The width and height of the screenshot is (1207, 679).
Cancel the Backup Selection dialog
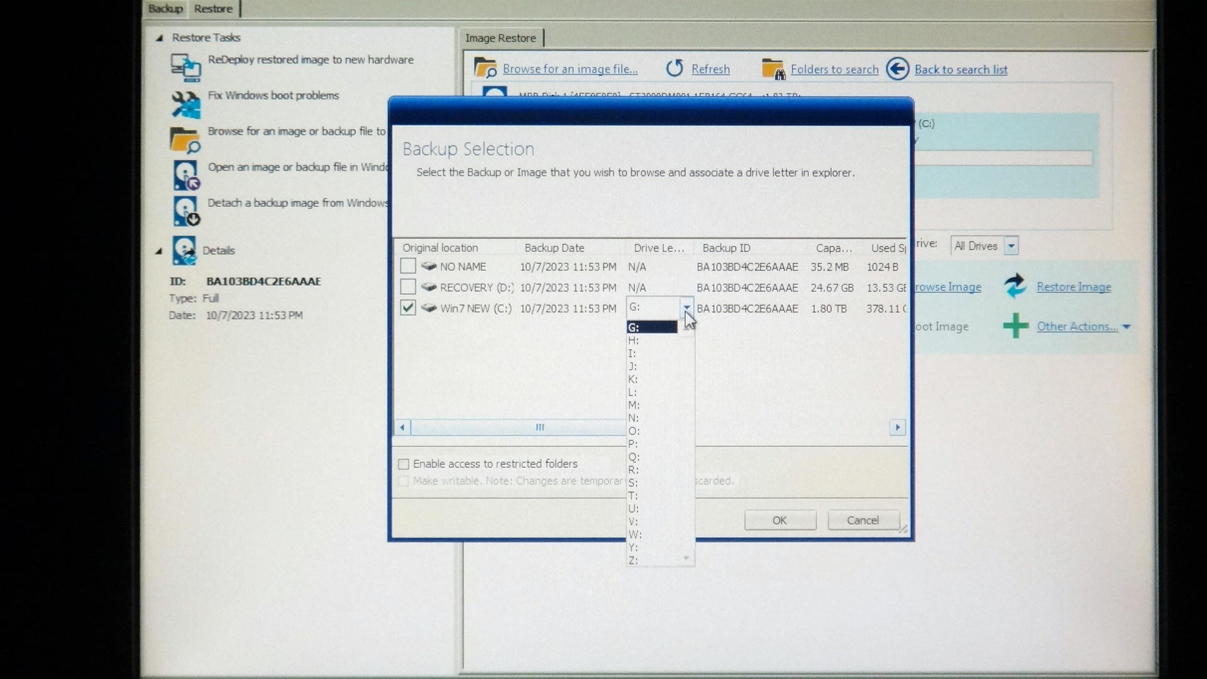(x=863, y=520)
